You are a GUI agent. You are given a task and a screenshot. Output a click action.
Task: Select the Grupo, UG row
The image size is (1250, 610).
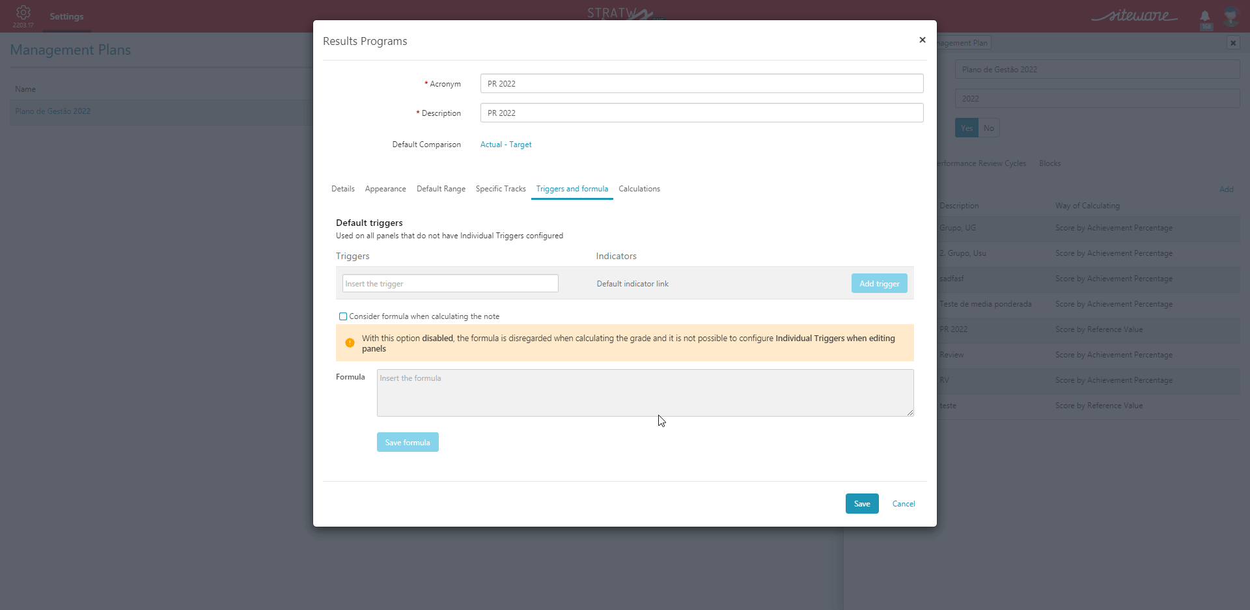[x=1089, y=228]
